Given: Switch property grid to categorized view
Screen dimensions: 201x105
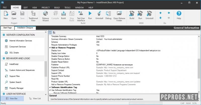Looking at the screenshot, I should 51,32.
